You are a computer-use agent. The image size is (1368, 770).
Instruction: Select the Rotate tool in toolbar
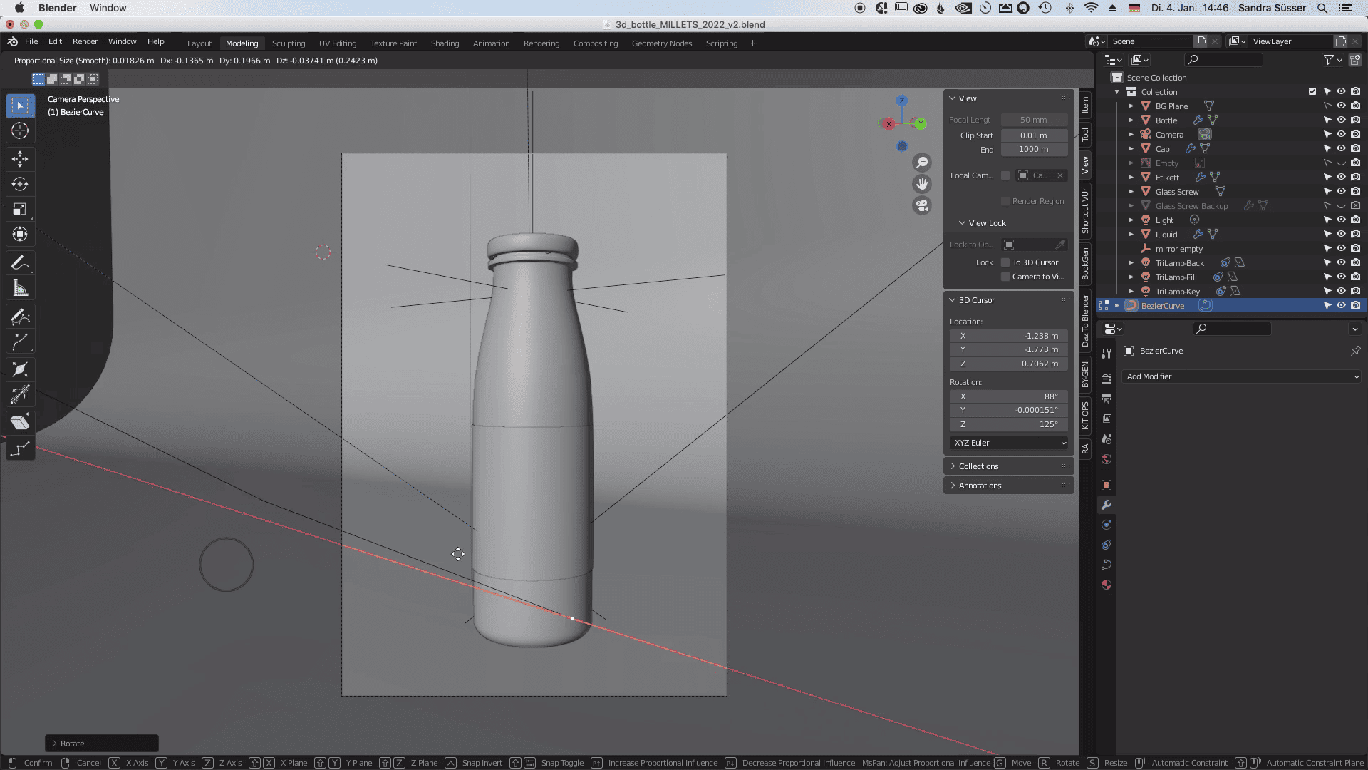tap(20, 184)
